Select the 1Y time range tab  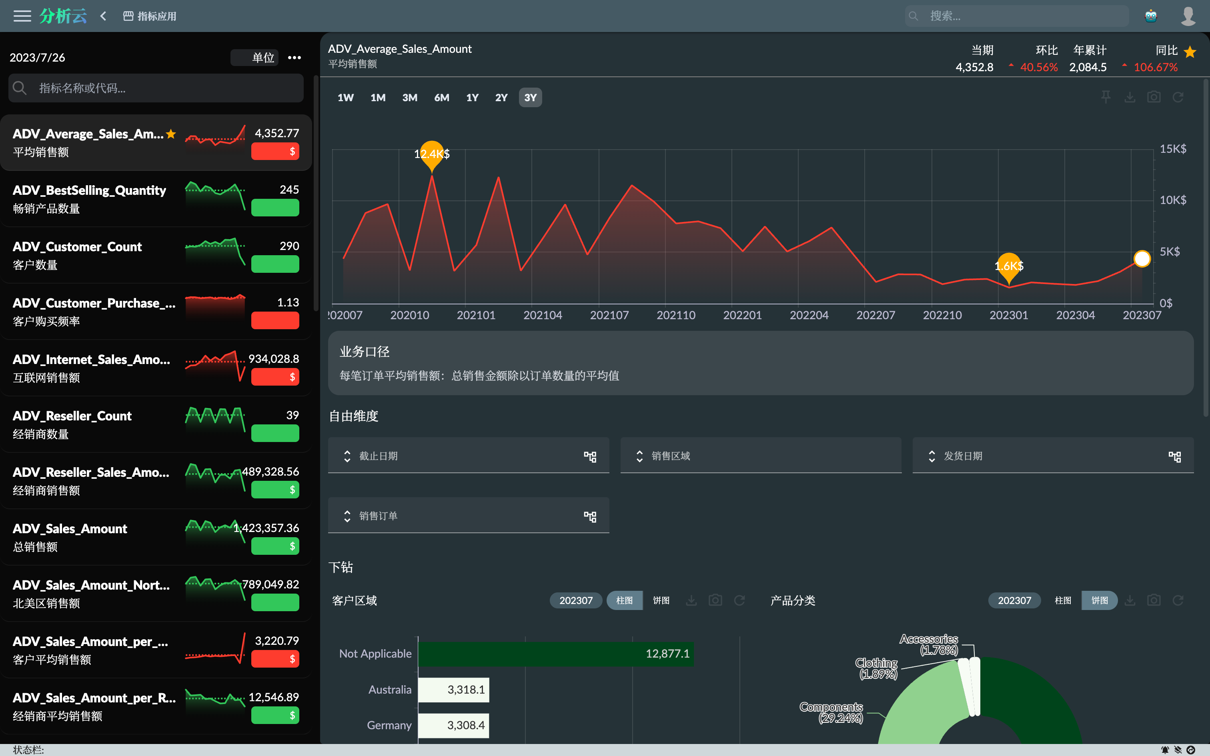tap(472, 97)
